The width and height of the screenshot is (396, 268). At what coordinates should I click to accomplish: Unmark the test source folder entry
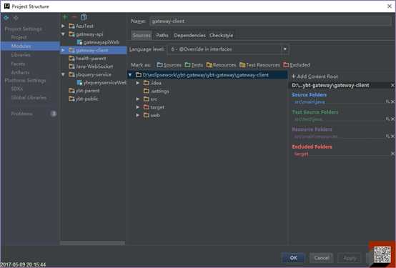392,119
